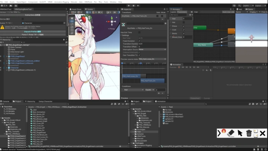Image resolution: width=268 pixels, height=151 pixels.
Task: Open the Layout dropdown
Action: (260, 6)
